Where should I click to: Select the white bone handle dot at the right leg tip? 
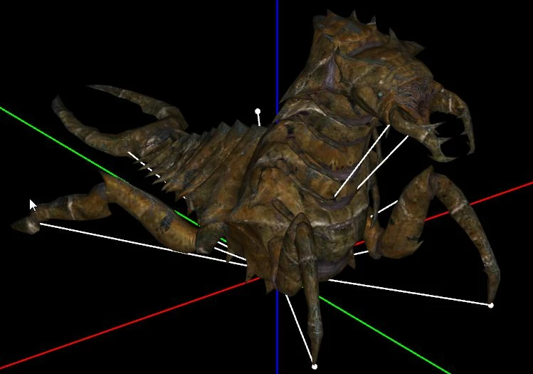[491, 306]
